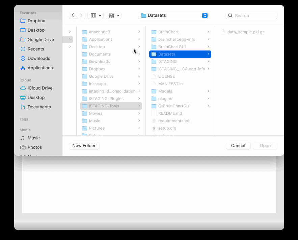Image resolution: width=298 pixels, height=240 pixels.
Task: Click the LICENSE file
Action: [180, 76]
